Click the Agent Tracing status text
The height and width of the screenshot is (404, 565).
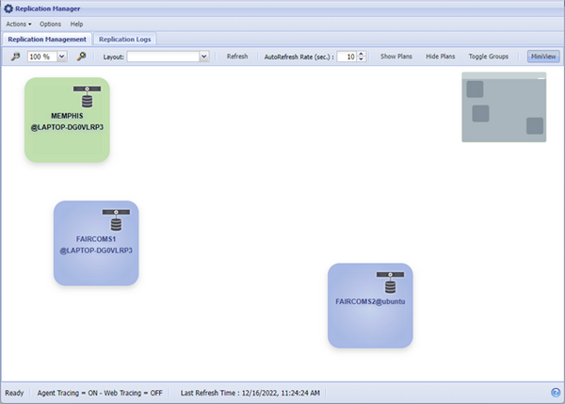(100, 393)
